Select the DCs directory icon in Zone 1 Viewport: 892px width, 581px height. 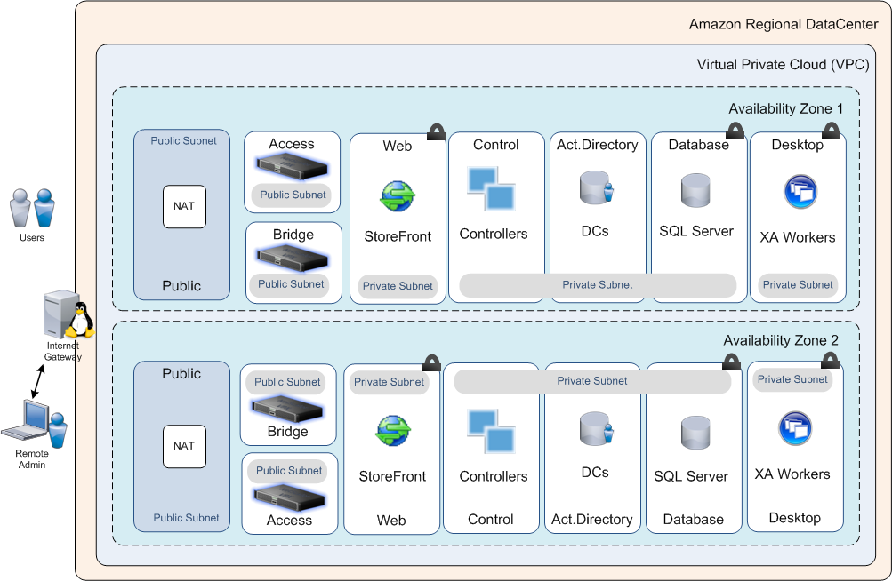coord(596,188)
